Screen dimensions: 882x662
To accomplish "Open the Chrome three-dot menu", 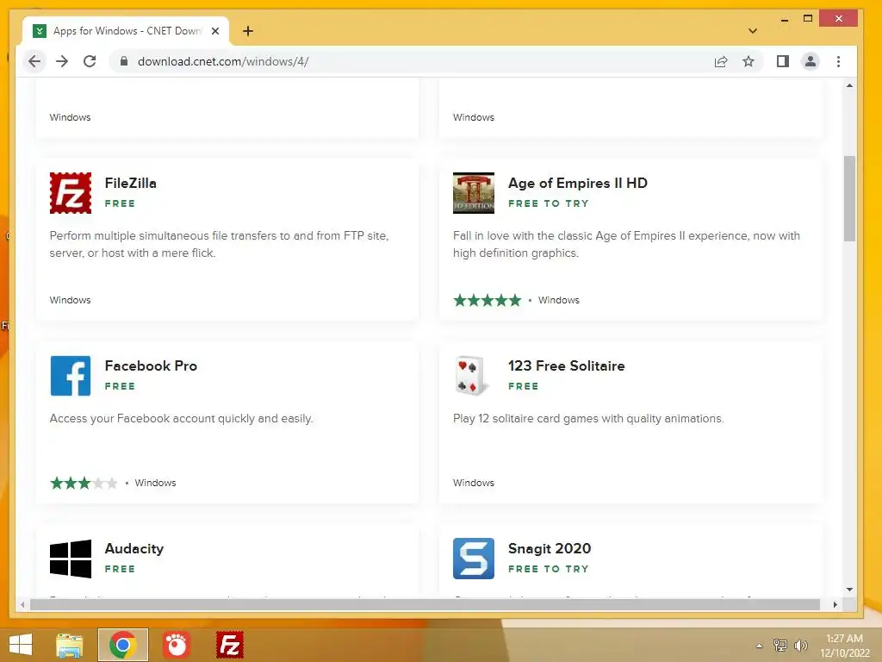I will point(838,61).
